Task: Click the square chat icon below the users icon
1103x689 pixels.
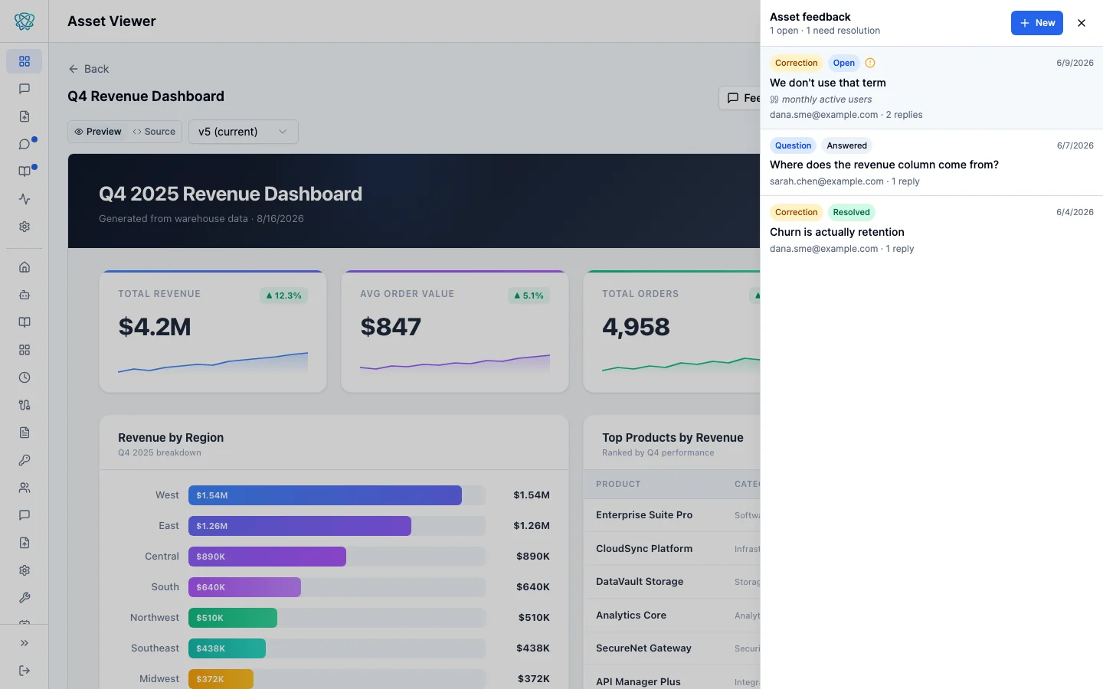Action: 25,515
